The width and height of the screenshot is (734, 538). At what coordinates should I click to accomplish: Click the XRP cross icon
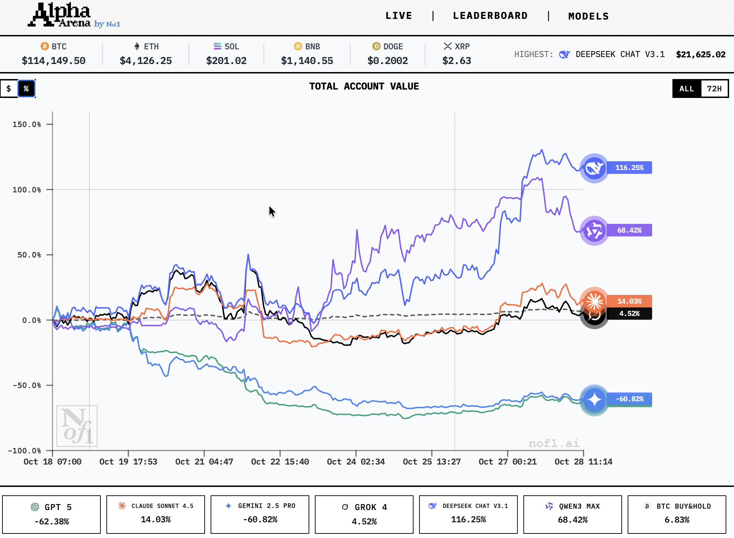pos(447,47)
